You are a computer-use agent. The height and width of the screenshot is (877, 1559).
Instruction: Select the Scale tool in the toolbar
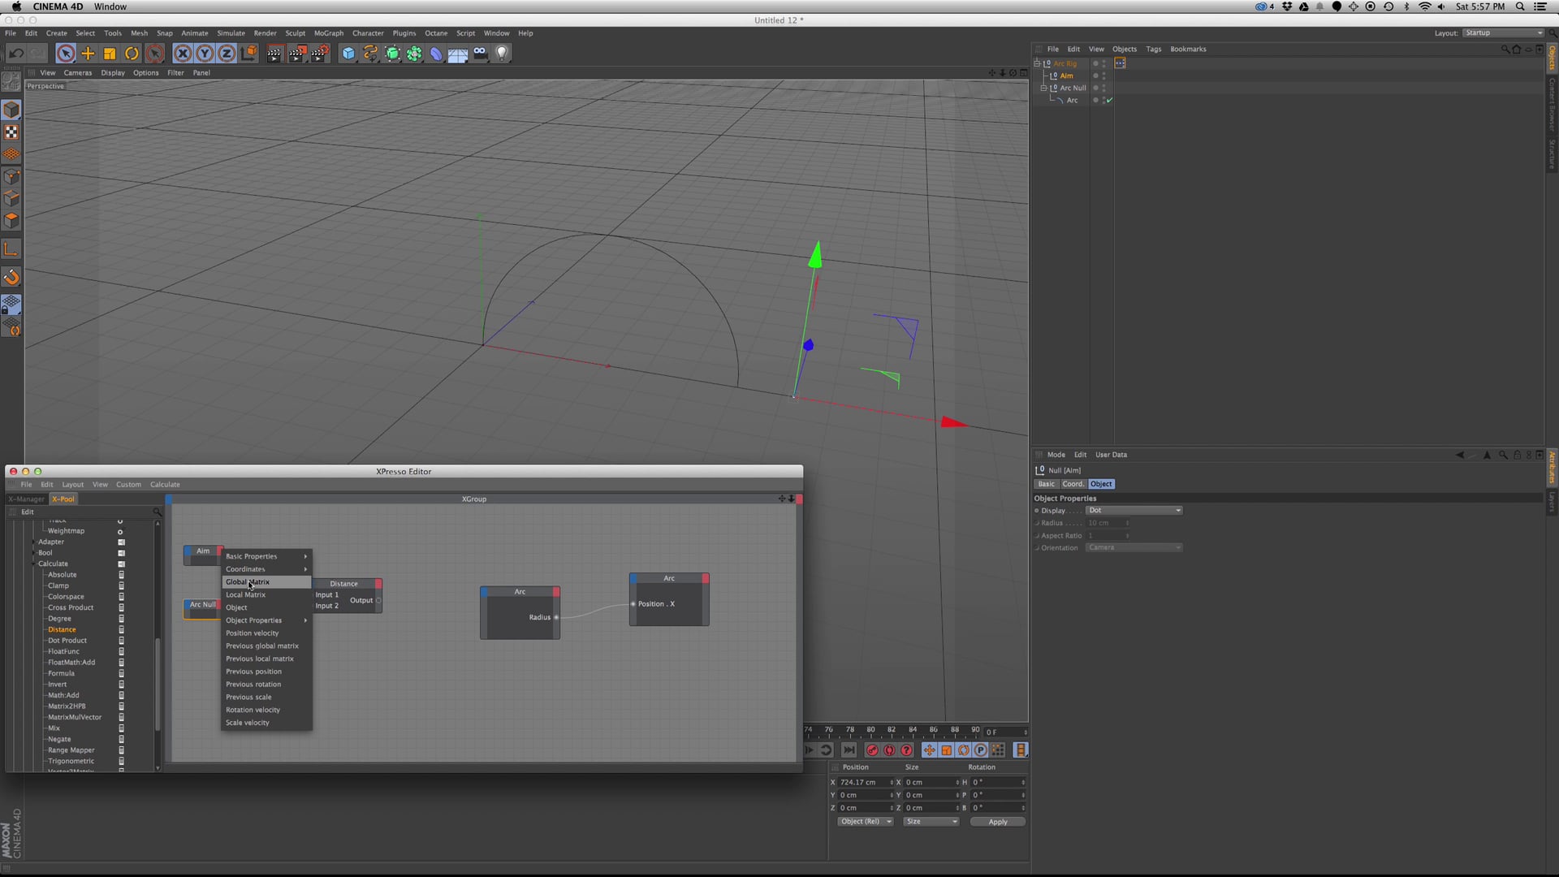[x=108, y=53]
